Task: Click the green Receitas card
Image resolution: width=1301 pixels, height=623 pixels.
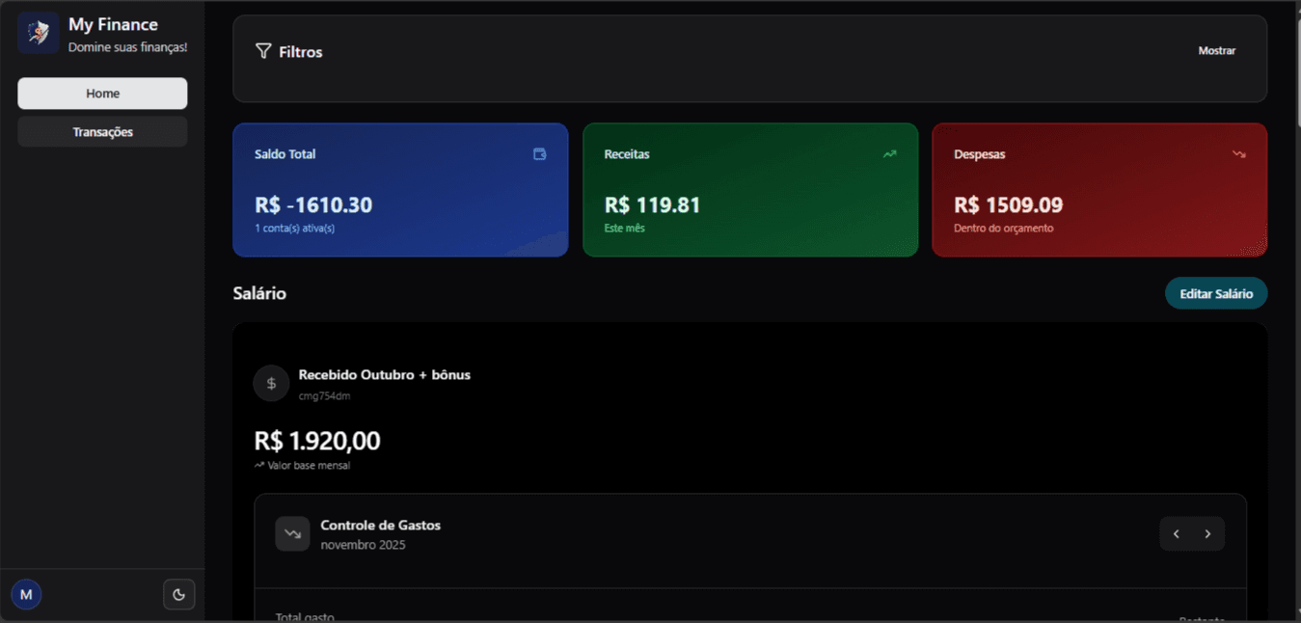Action: 749,190
